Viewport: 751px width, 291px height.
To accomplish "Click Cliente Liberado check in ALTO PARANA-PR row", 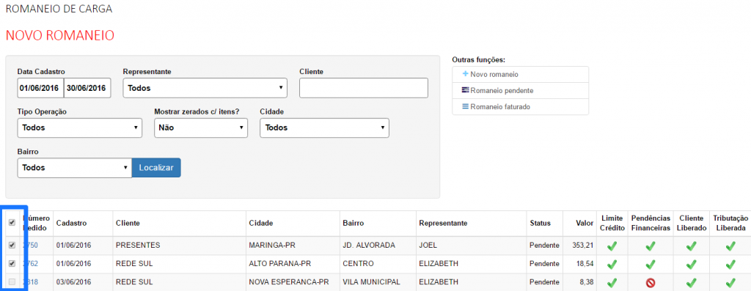I will [x=691, y=264].
